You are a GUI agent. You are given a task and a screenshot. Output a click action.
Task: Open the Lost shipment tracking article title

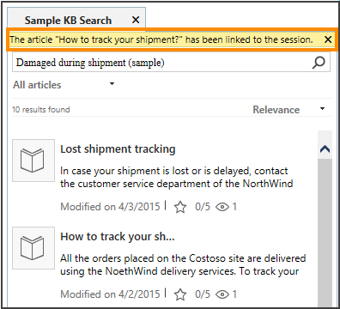(118, 149)
